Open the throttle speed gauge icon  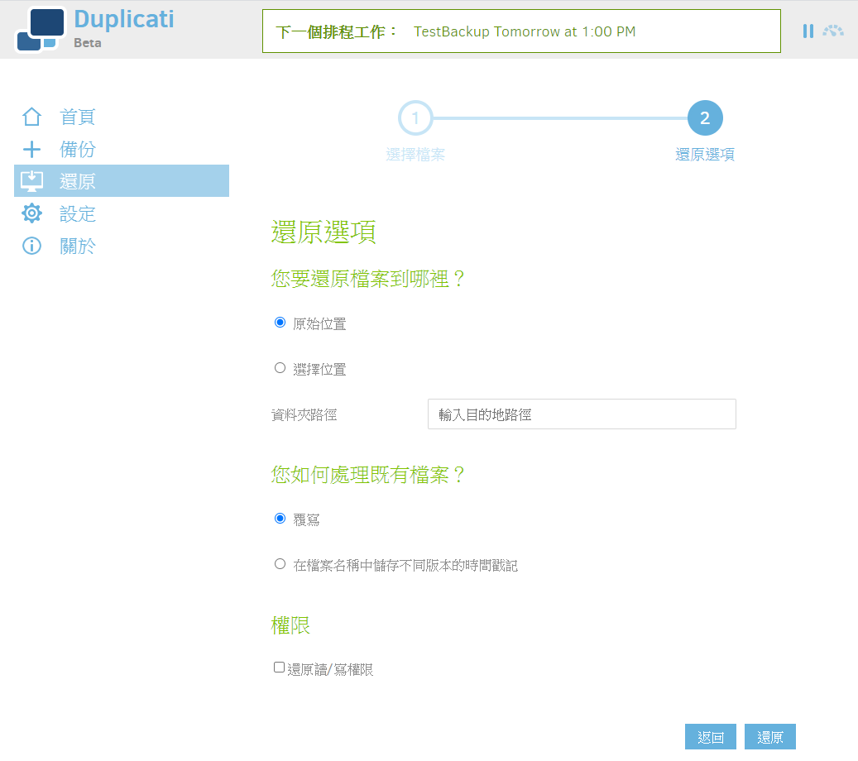(x=833, y=31)
